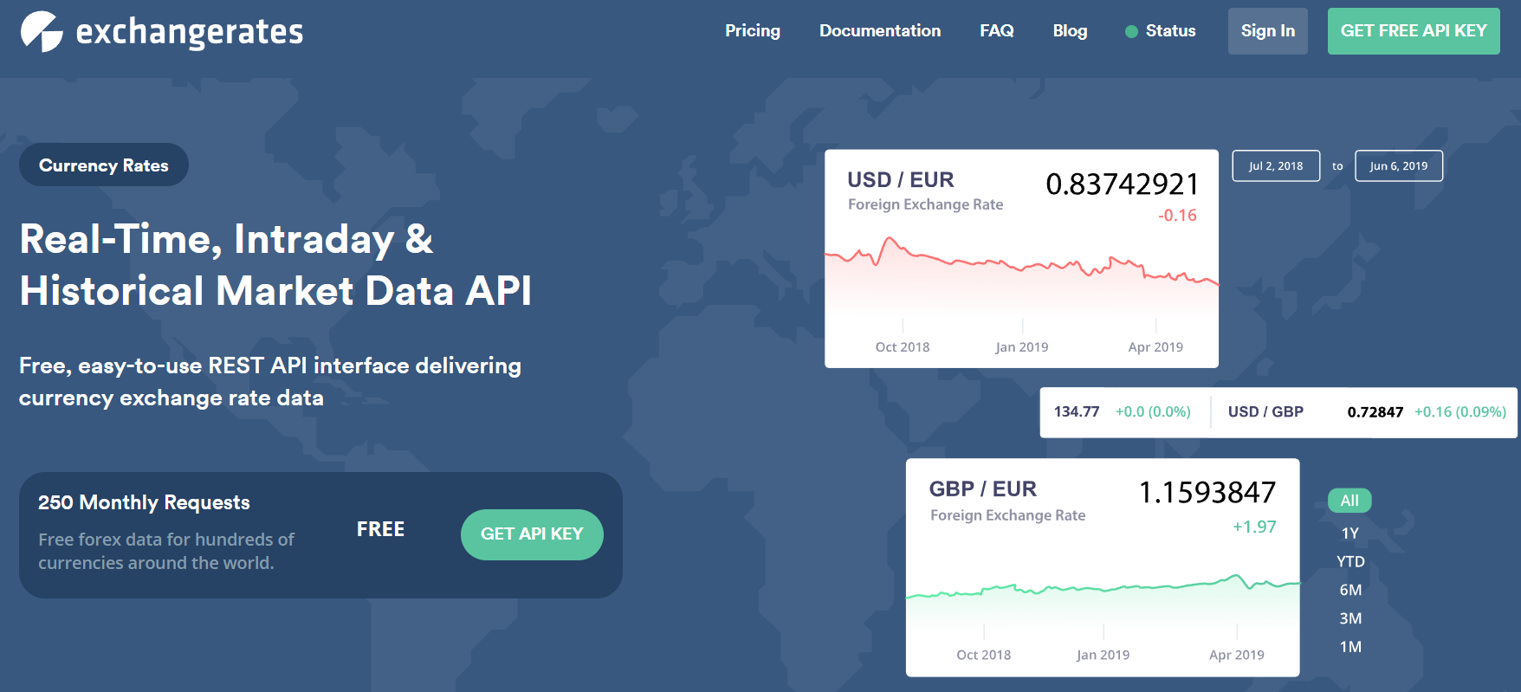Select the 6M time range option
This screenshot has height=692, width=1521.
coord(1350,590)
